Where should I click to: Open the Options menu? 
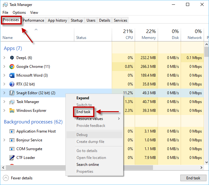pyautogui.click(x=19, y=13)
